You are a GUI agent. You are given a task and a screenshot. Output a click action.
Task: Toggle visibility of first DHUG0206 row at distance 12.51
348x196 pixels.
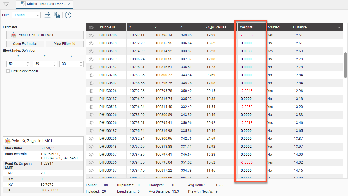(91, 35)
